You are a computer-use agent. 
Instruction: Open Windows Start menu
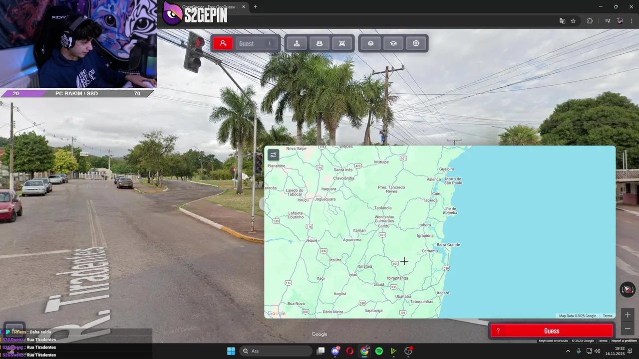pos(231,351)
